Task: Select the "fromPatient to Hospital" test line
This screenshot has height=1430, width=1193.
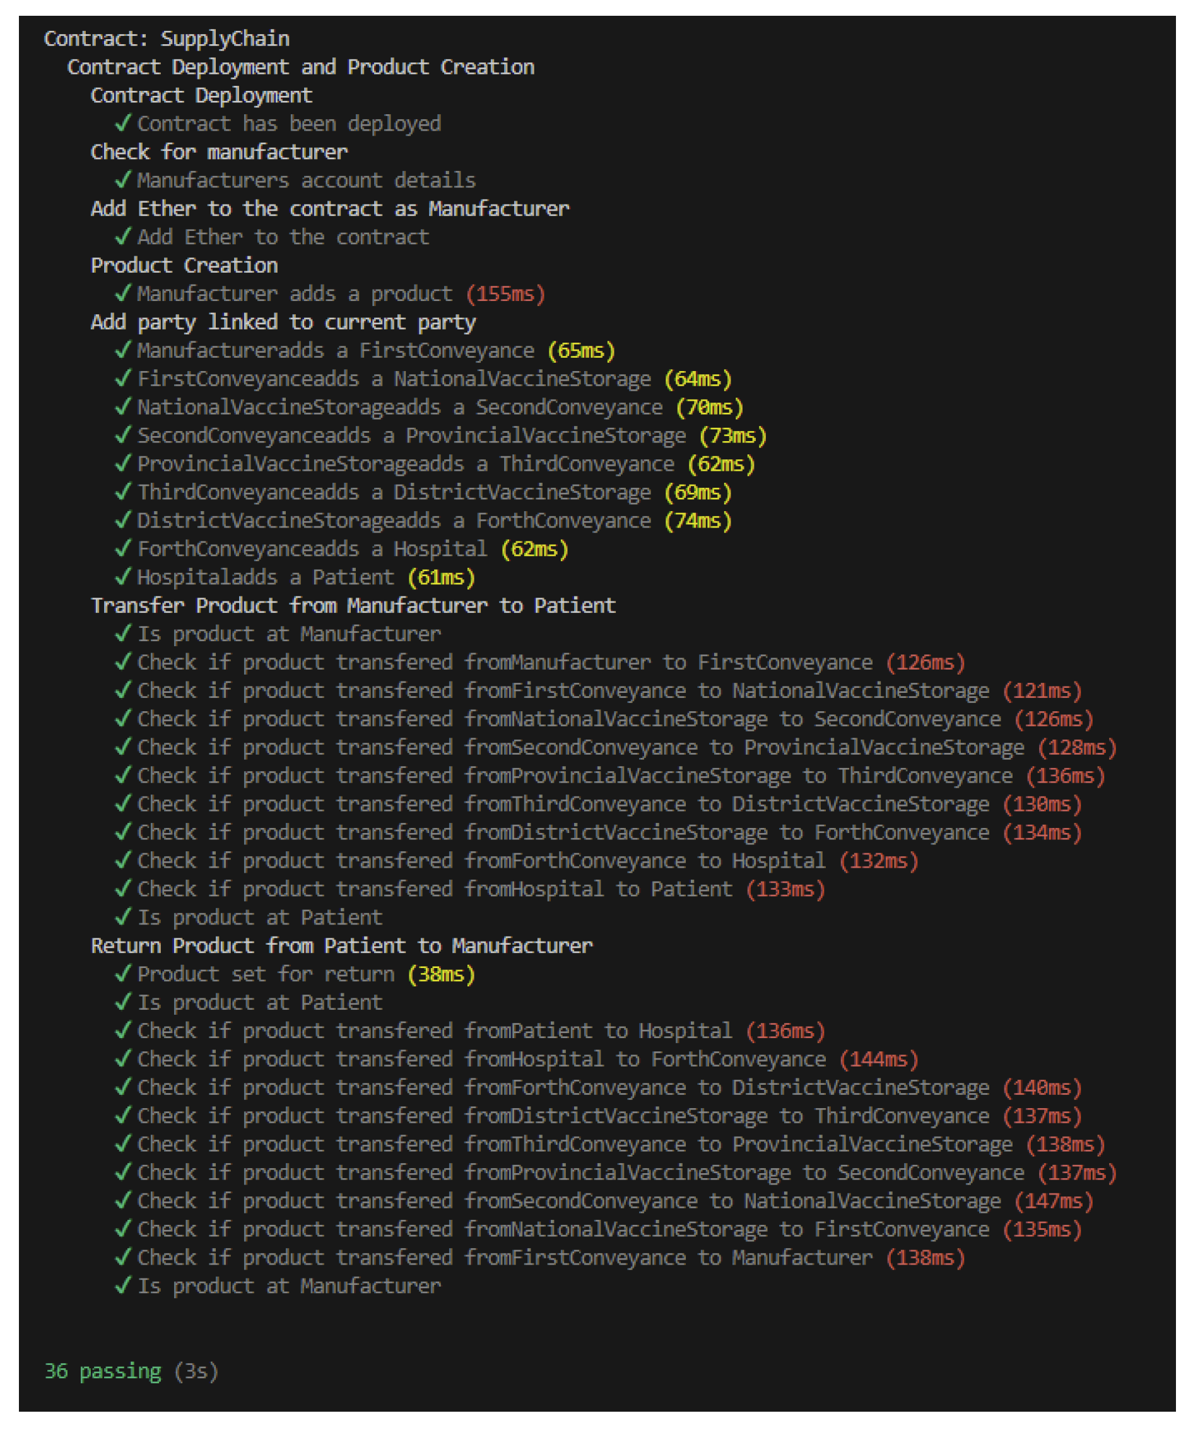Action: (435, 1031)
